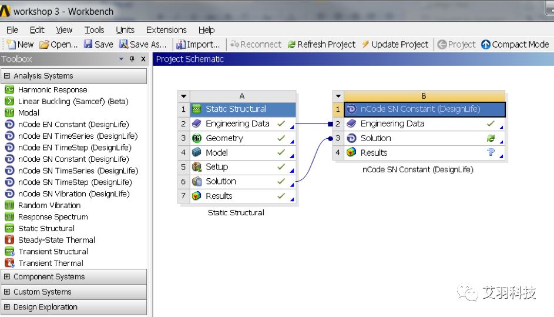This screenshot has height=317, width=554.
Task: Select nCode SN Constant title cell in system B
Action: [x=425, y=109]
